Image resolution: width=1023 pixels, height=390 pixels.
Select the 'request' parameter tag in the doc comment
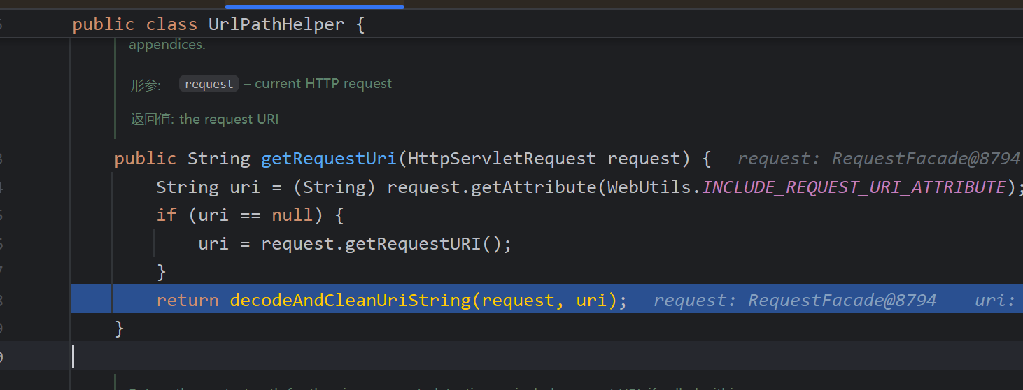click(x=209, y=84)
